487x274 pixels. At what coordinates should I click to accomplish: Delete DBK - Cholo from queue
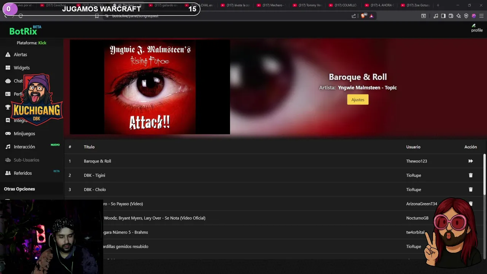tap(471, 190)
